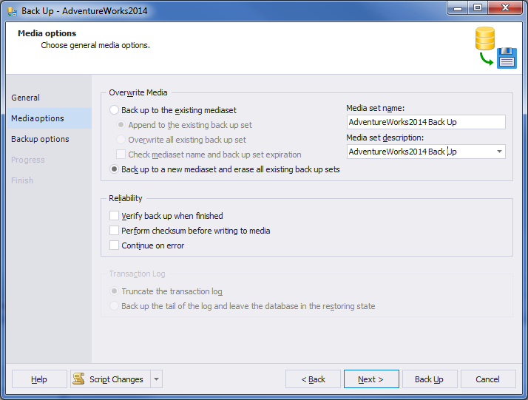Click into the Media set name field
Screen dimensions: 528x400
point(426,122)
